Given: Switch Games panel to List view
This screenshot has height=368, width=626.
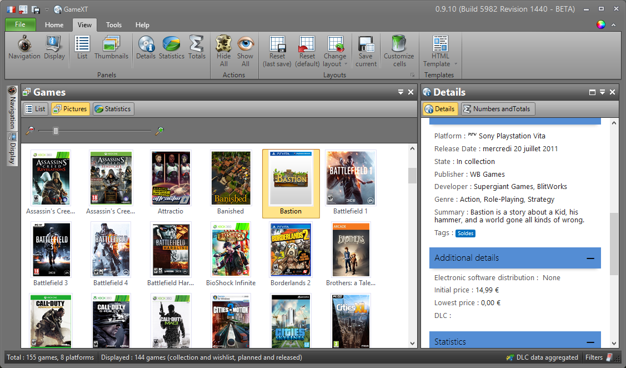Looking at the screenshot, I should click(35, 109).
